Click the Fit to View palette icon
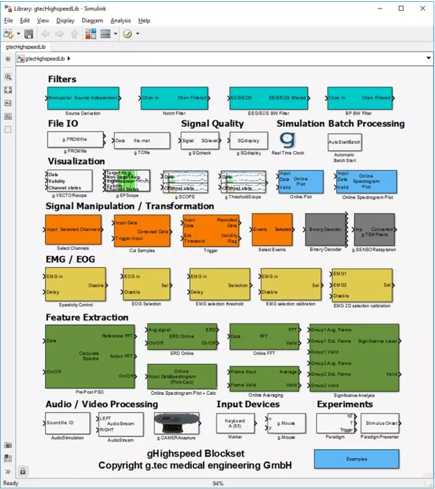Viewport: 435px width, 489px height. coord(8,90)
